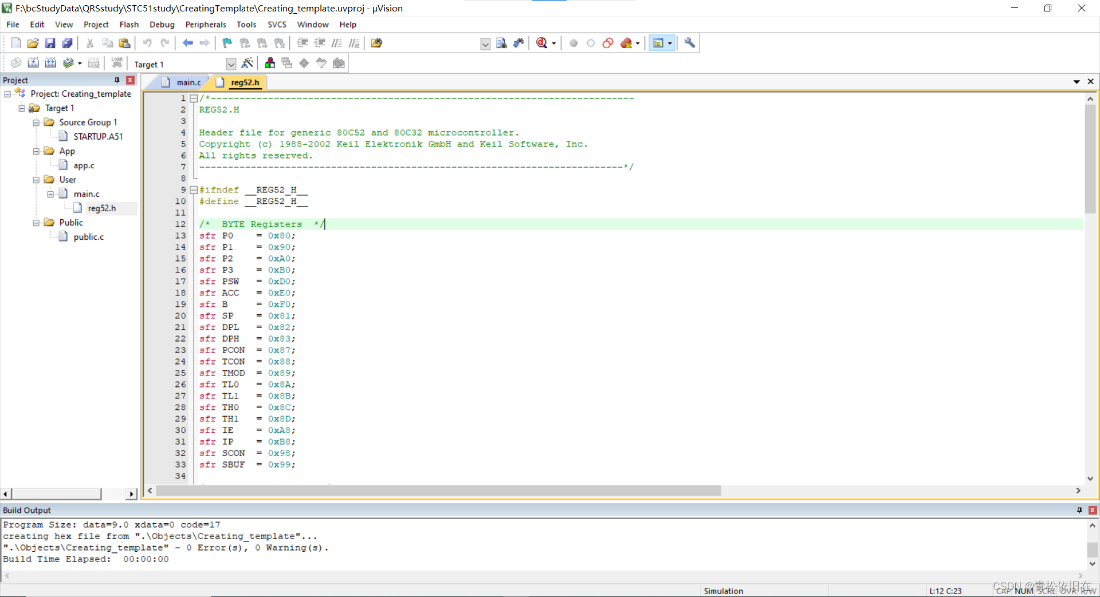Click the Indent selection icon
Viewport: 1100px width, 597px height.
302,43
